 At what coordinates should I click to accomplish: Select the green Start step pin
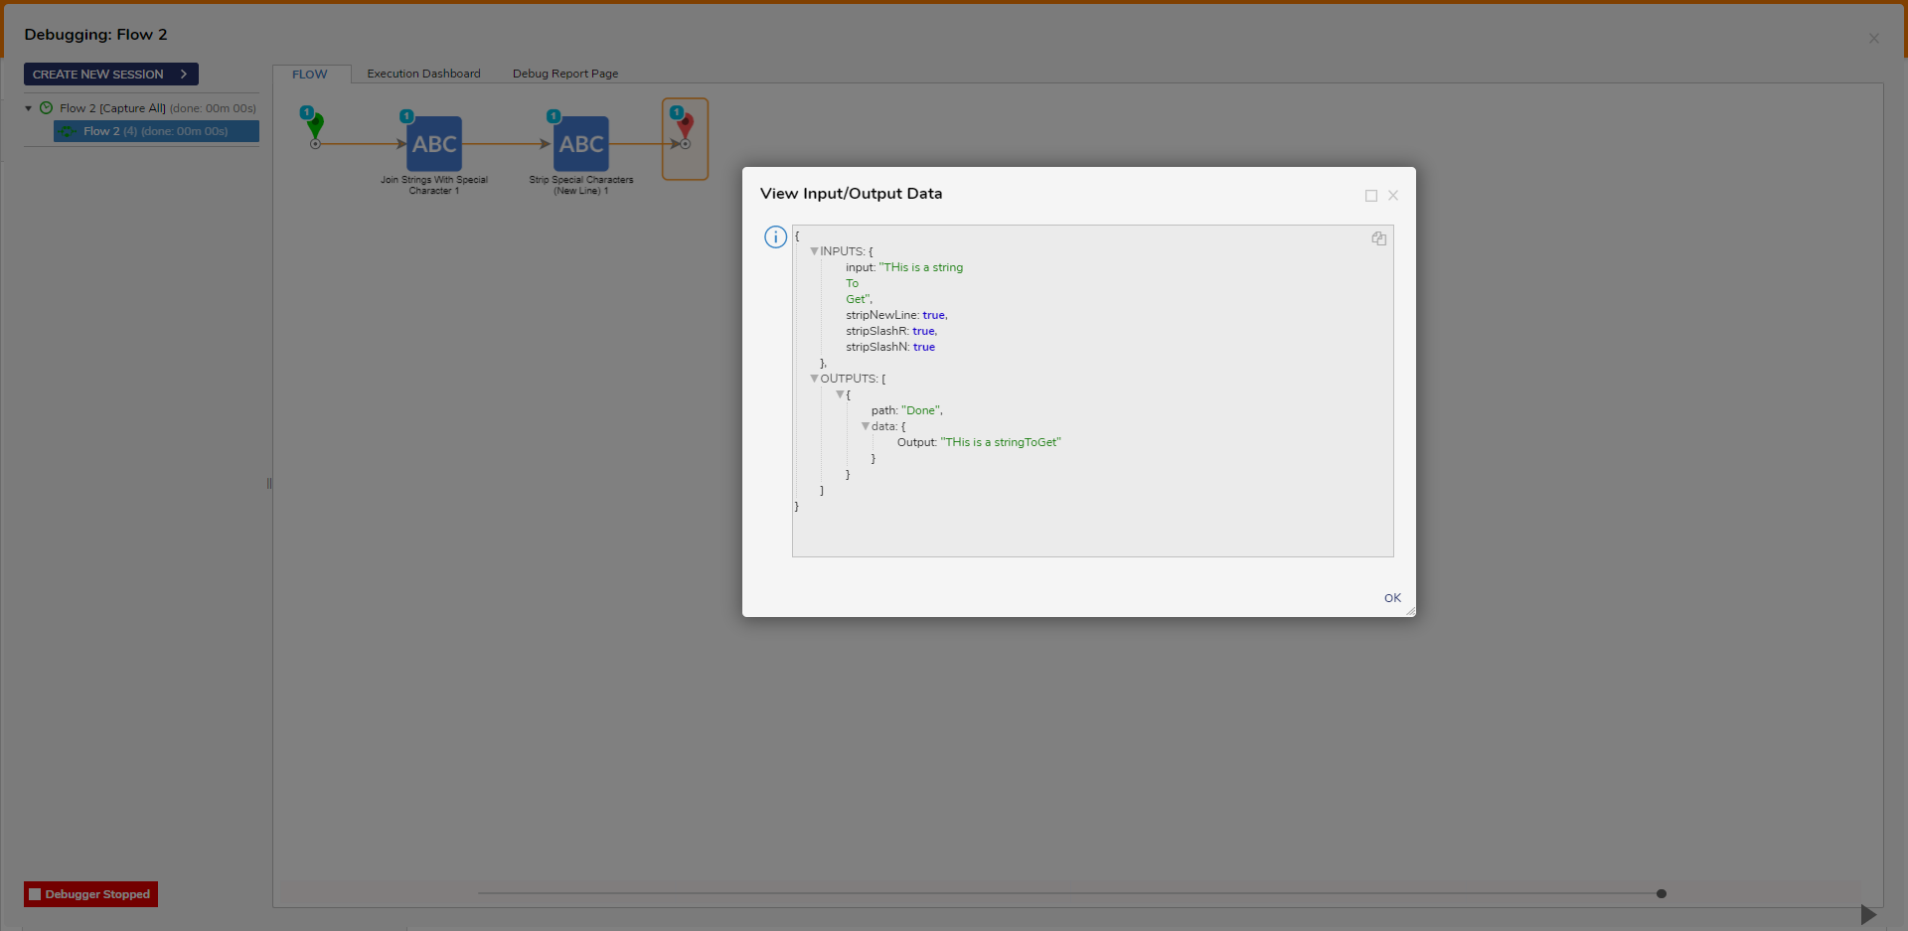pyautogui.click(x=315, y=127)
